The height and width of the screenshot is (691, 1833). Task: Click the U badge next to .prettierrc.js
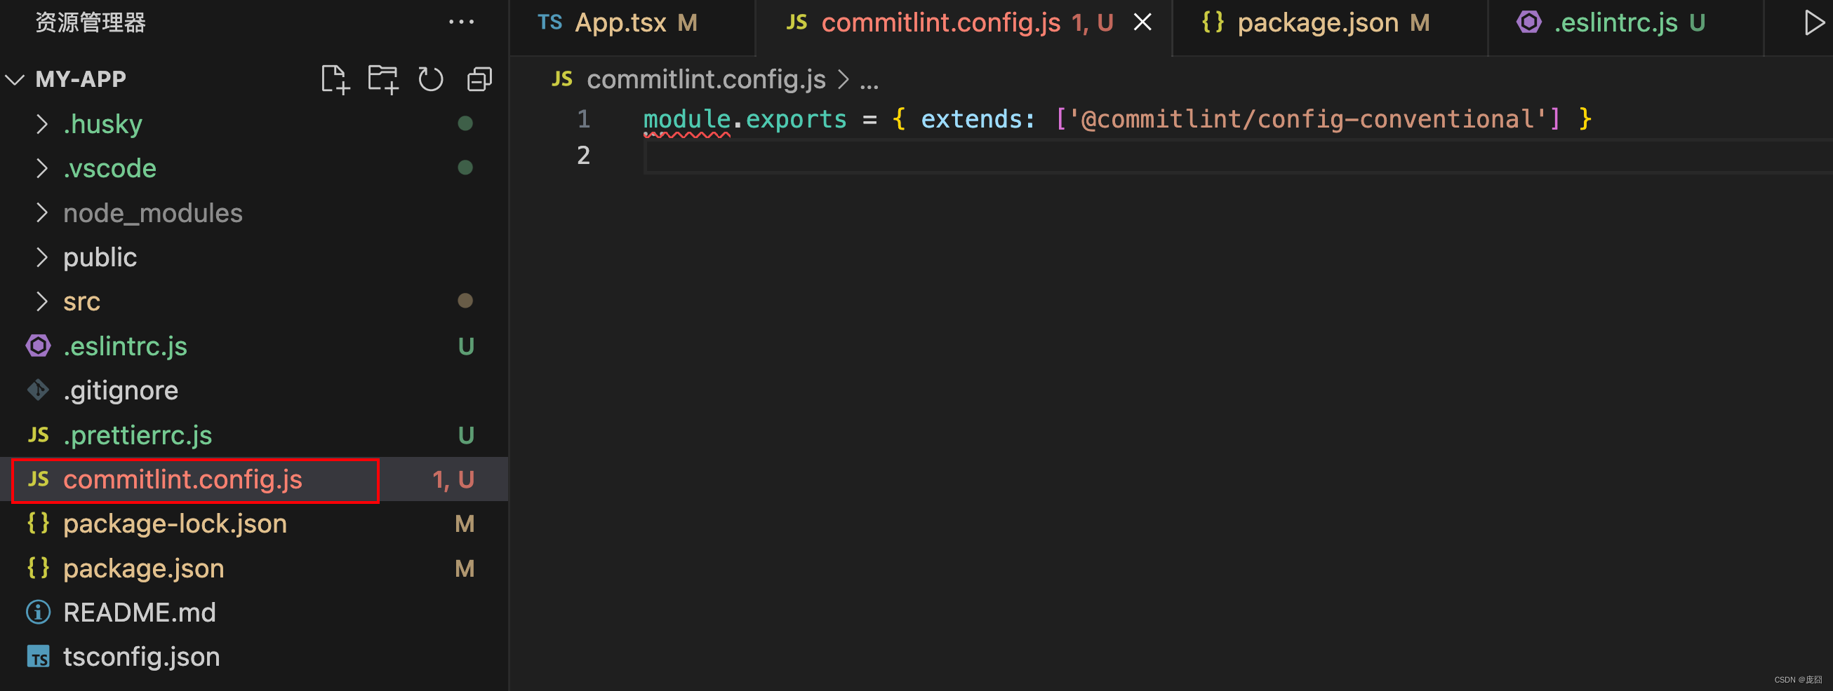click(466, 435)
